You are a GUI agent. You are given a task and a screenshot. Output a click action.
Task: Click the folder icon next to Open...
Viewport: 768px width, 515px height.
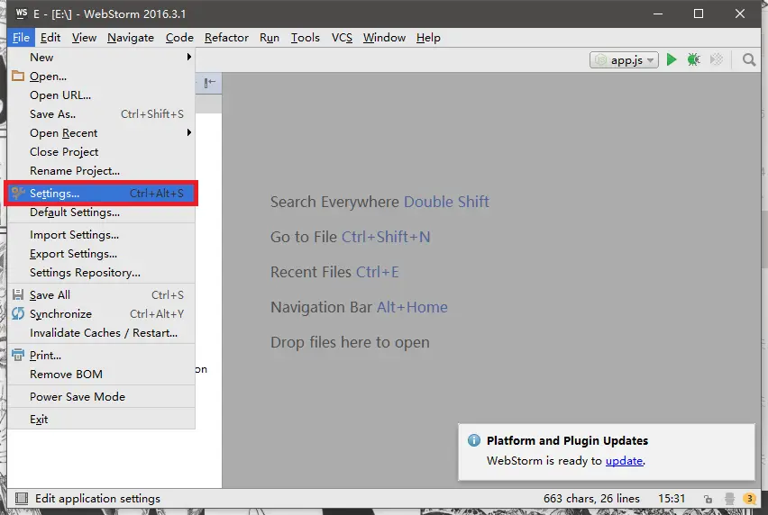(x=18, y=76)
